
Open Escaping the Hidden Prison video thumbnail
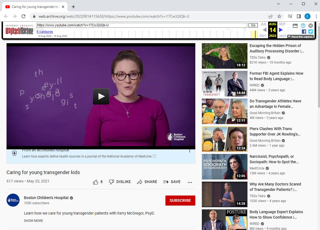(x=224, y=56)
